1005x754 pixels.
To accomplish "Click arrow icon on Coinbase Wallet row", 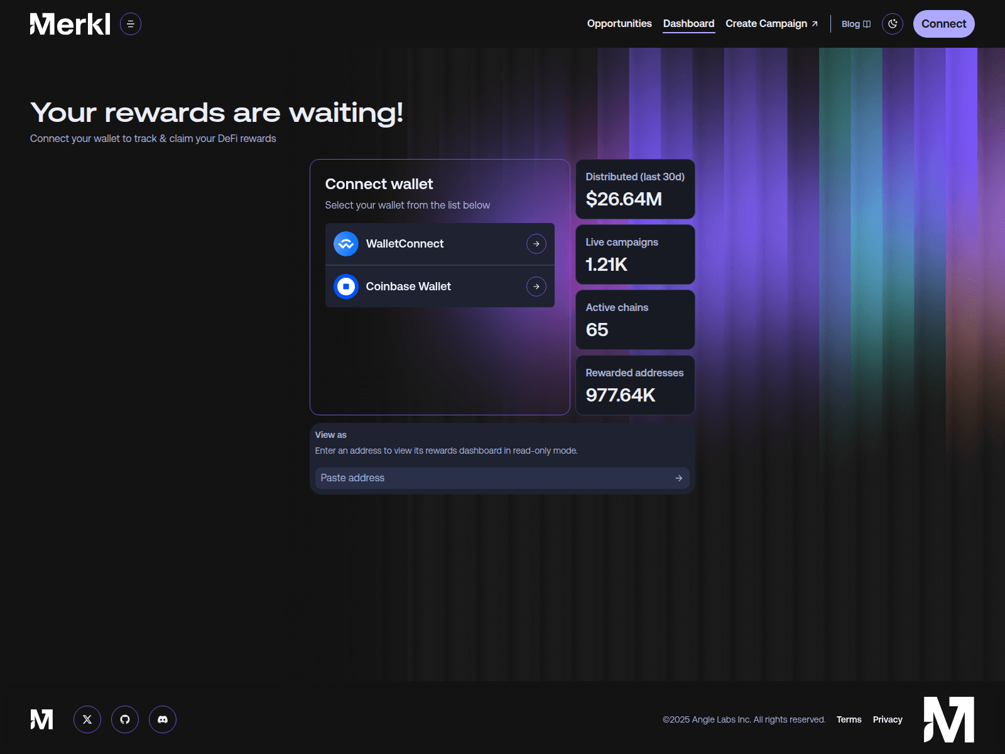I will pyautogui.click(x=536, y=287).
